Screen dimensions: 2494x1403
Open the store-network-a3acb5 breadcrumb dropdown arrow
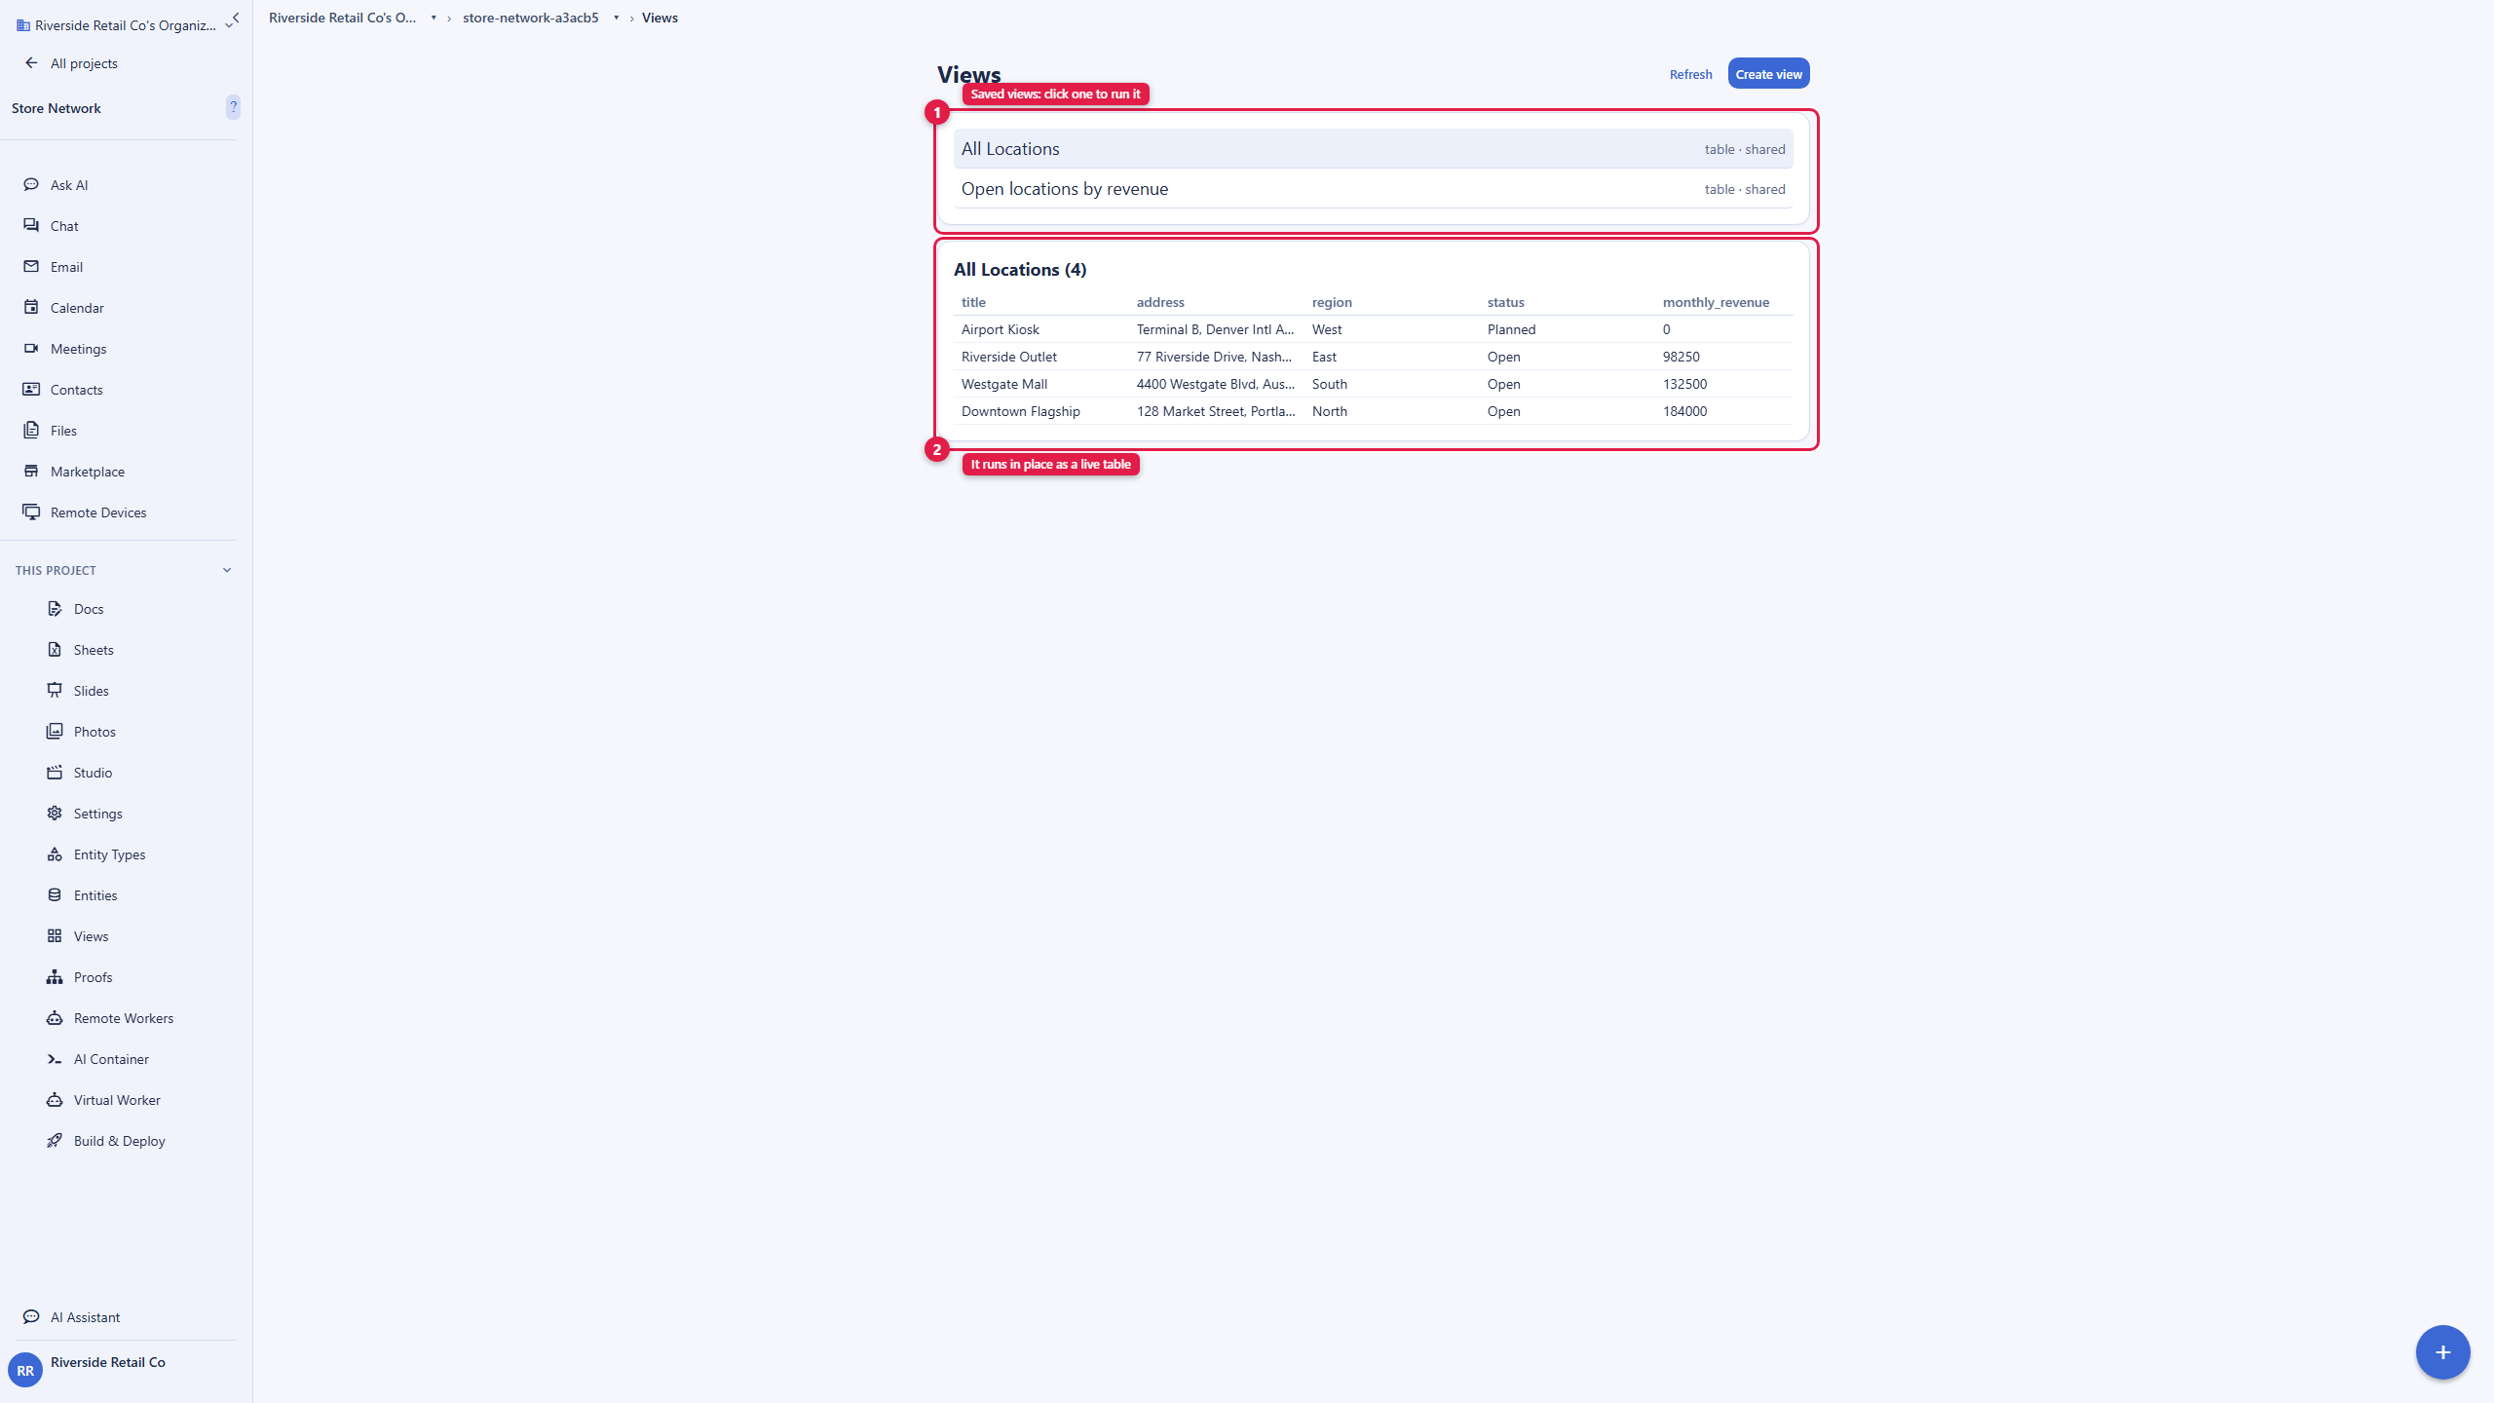click(616, 18)
